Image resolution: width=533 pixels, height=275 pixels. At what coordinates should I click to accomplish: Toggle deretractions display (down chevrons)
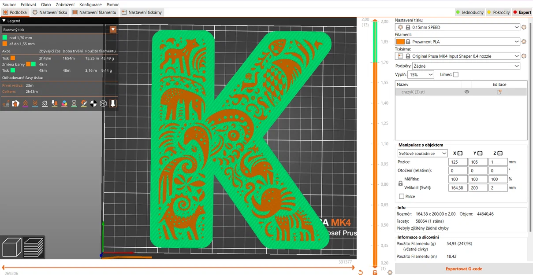[x=35, y=103]
